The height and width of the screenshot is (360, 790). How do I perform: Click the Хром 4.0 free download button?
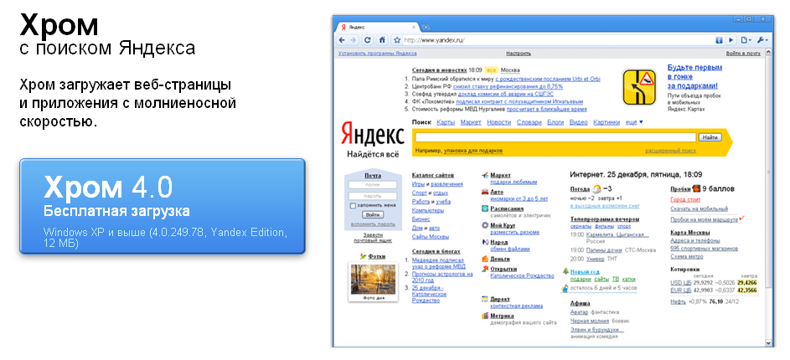click(162, 205)
